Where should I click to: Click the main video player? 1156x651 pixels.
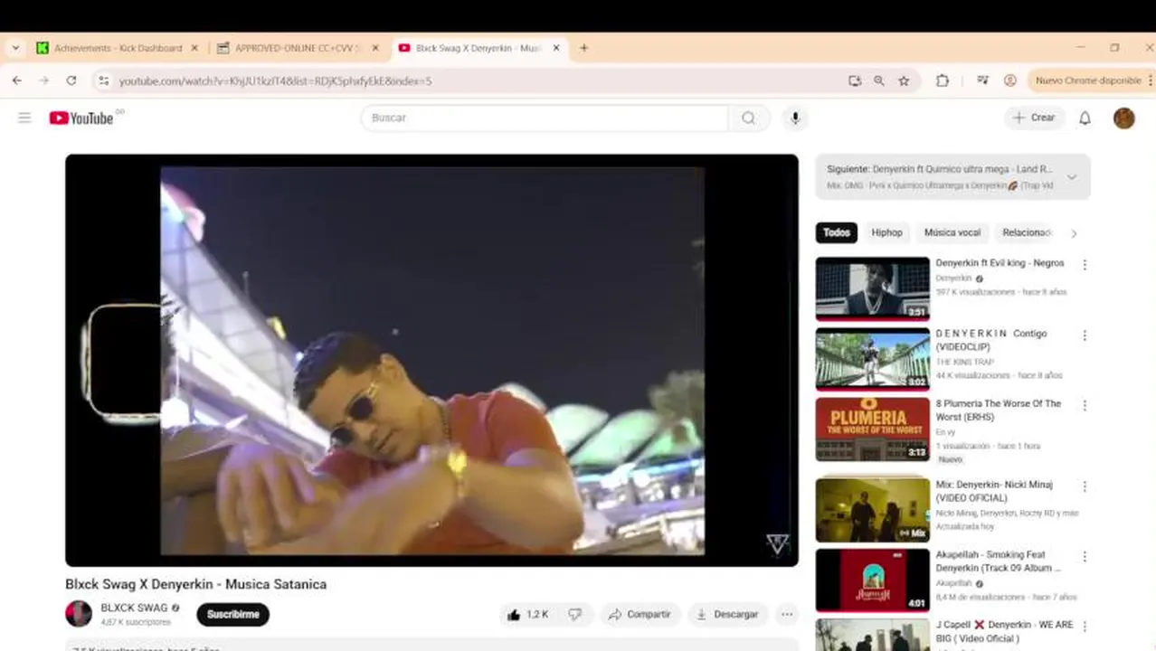coord(431,360)
